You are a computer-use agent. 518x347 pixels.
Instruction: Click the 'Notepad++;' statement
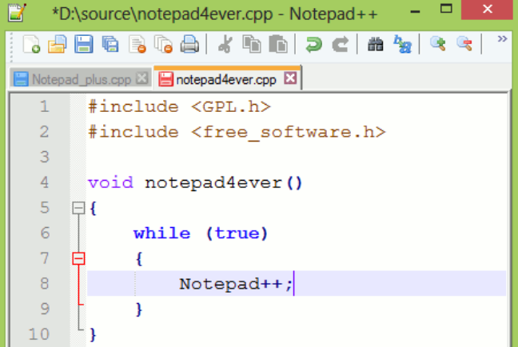[236, 284]
